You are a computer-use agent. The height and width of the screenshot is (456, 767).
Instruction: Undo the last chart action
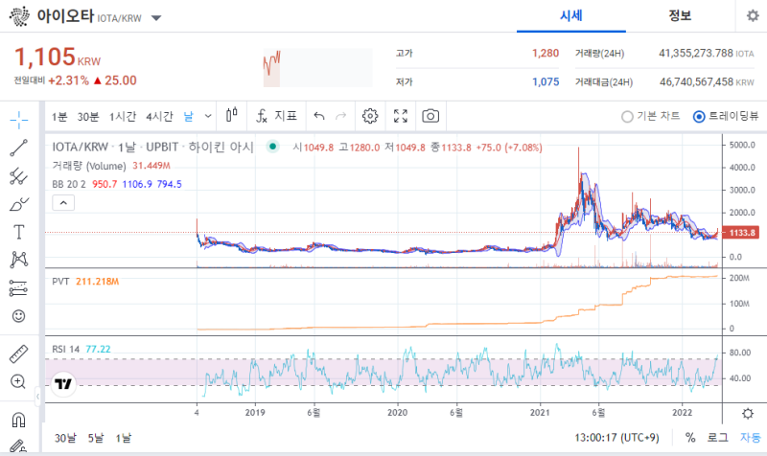click(x=319, y=116)
